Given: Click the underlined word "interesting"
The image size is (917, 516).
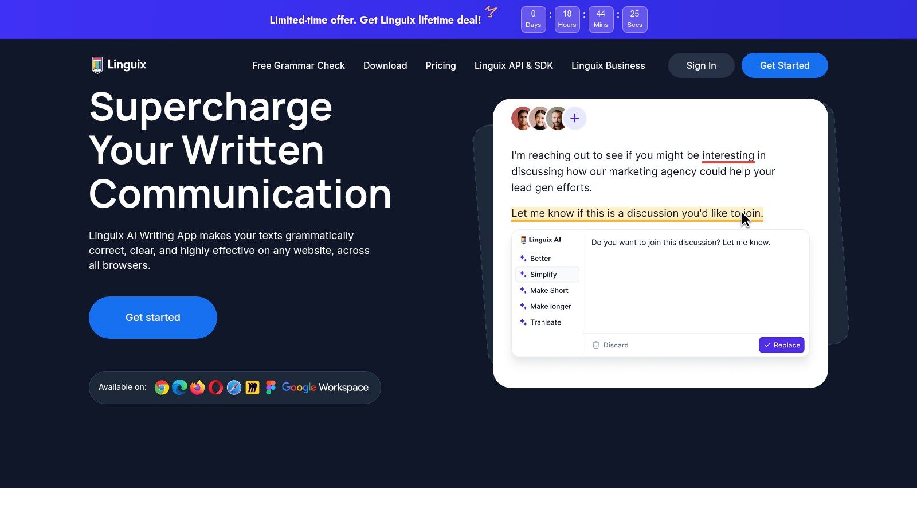Looking at the screenshot, I should pyautogui.click(x=728, y=155).
